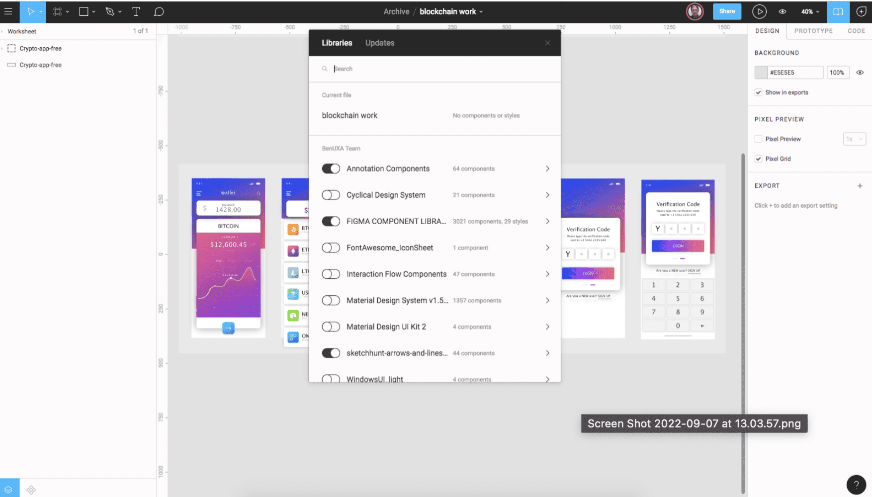
Task: Uncheck Show in exports checkbox
Action: tap(758, 92)
